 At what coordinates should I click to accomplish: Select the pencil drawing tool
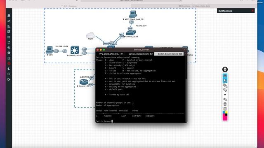pos(225,86)
